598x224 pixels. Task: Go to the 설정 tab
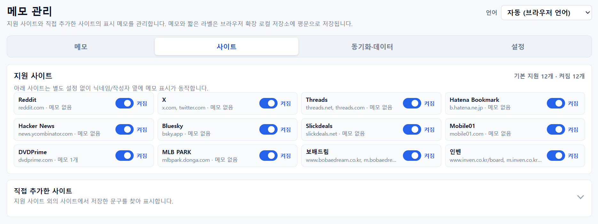pyautogui.click(x=518, y=47)
